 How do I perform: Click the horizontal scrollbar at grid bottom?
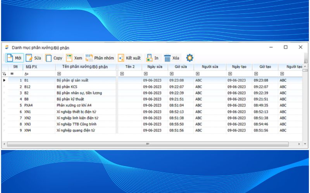pyautogui.click(x=147, y=144)
